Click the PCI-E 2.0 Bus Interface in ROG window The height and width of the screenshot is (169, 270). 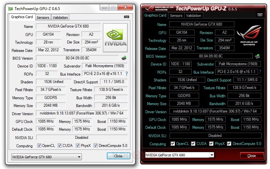[236, 72]
